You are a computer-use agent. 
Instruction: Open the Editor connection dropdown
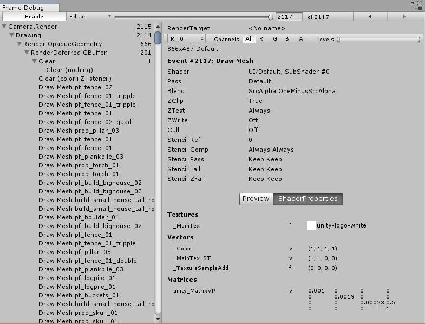(x=90, y=17)
